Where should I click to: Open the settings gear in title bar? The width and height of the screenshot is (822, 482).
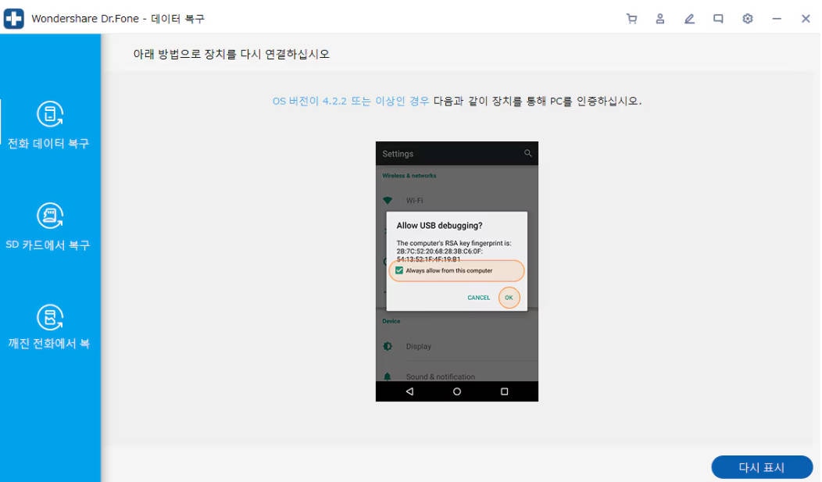(x=748, y=19)
